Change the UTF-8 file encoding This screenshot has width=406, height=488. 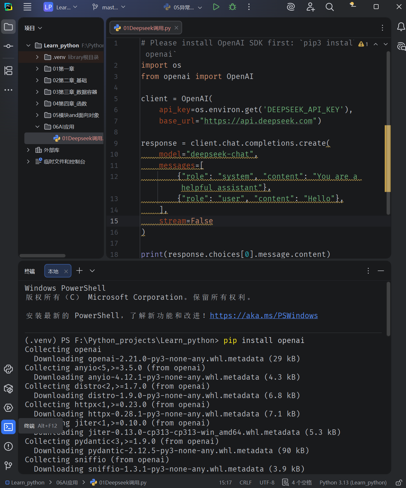pyautogui.click(x=267, y=483)
